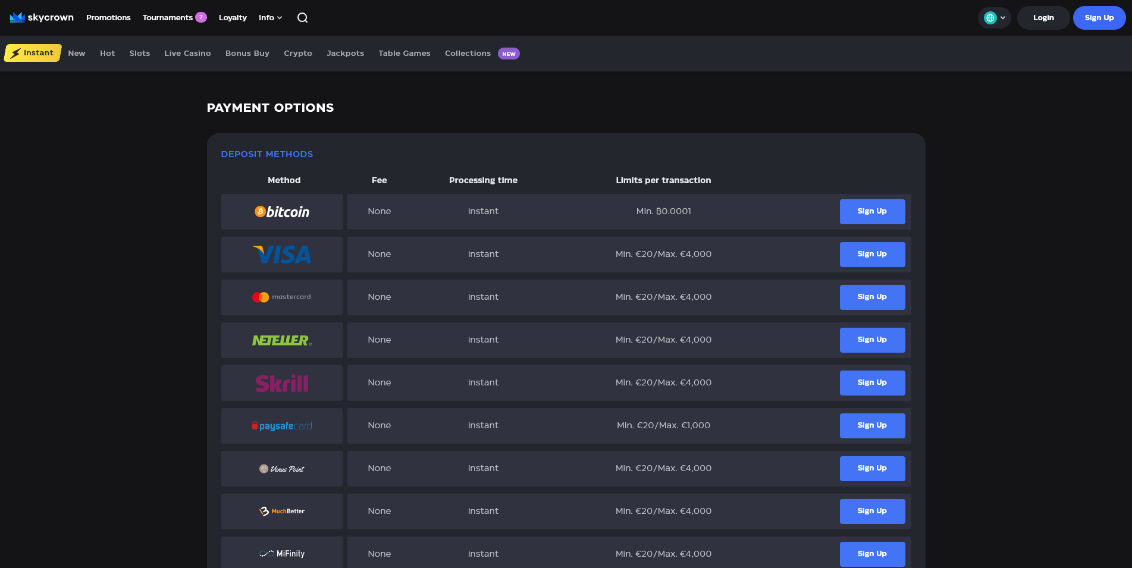Click the Bitcoin payment logo
Image resolution: width=1132 pixels, height=568 pixels.
(282, 212)
